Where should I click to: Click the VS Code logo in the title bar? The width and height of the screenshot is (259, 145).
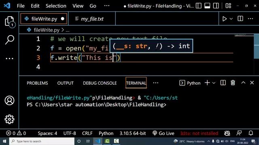click(7, 6)
